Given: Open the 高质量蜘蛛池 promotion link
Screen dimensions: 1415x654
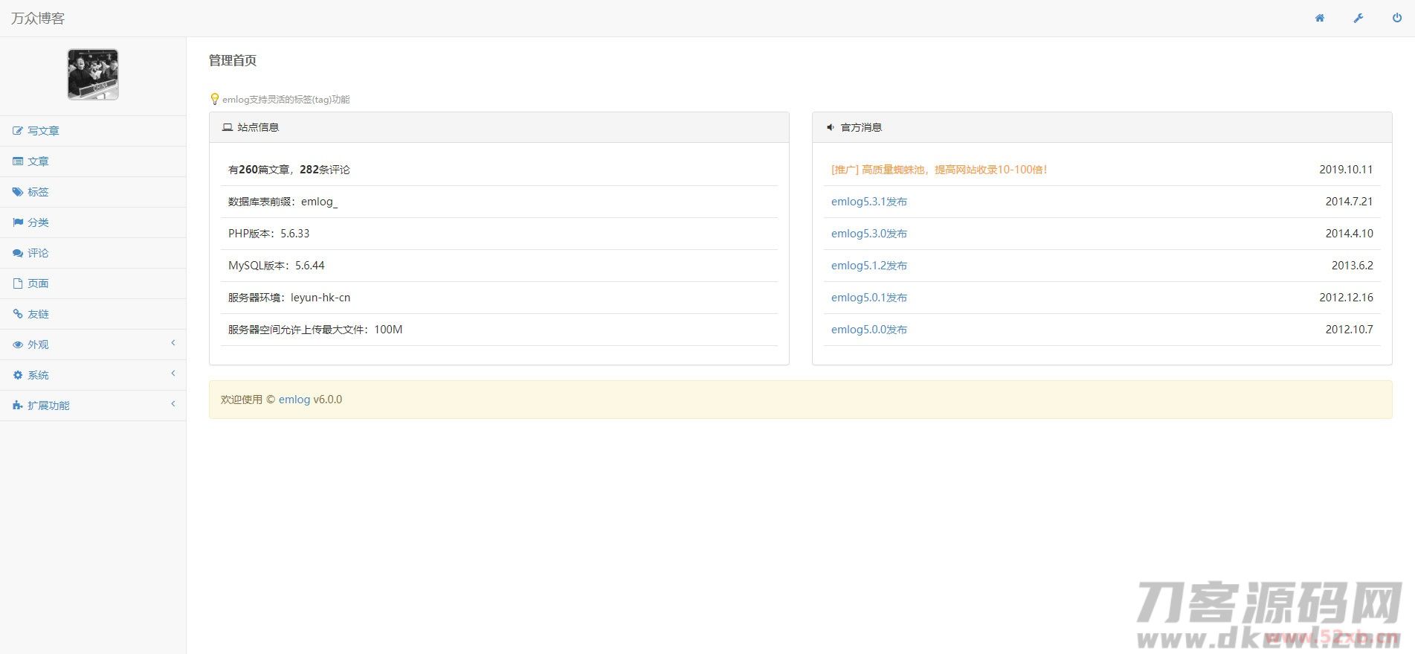Looking at the screenshot, I should pos(939,170).
